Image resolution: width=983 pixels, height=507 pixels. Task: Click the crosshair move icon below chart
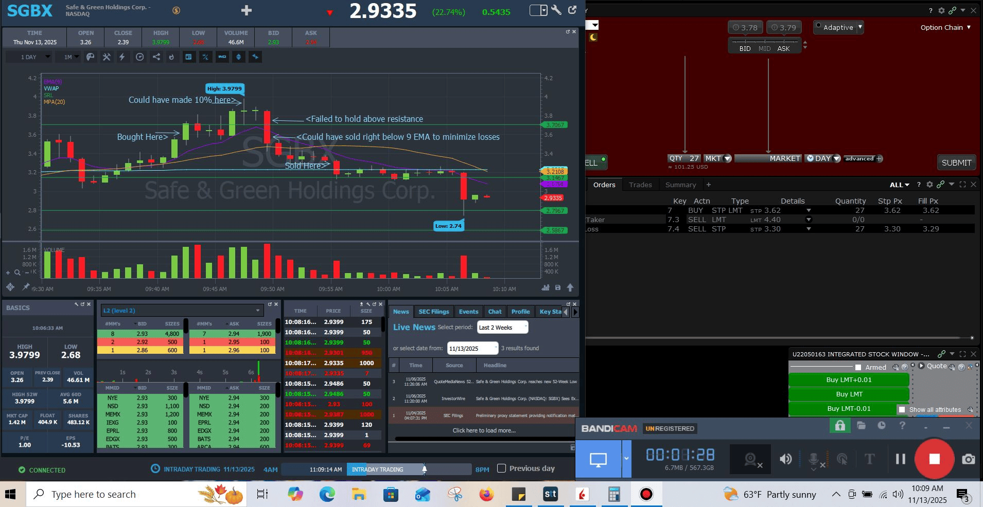coord(10,287)
